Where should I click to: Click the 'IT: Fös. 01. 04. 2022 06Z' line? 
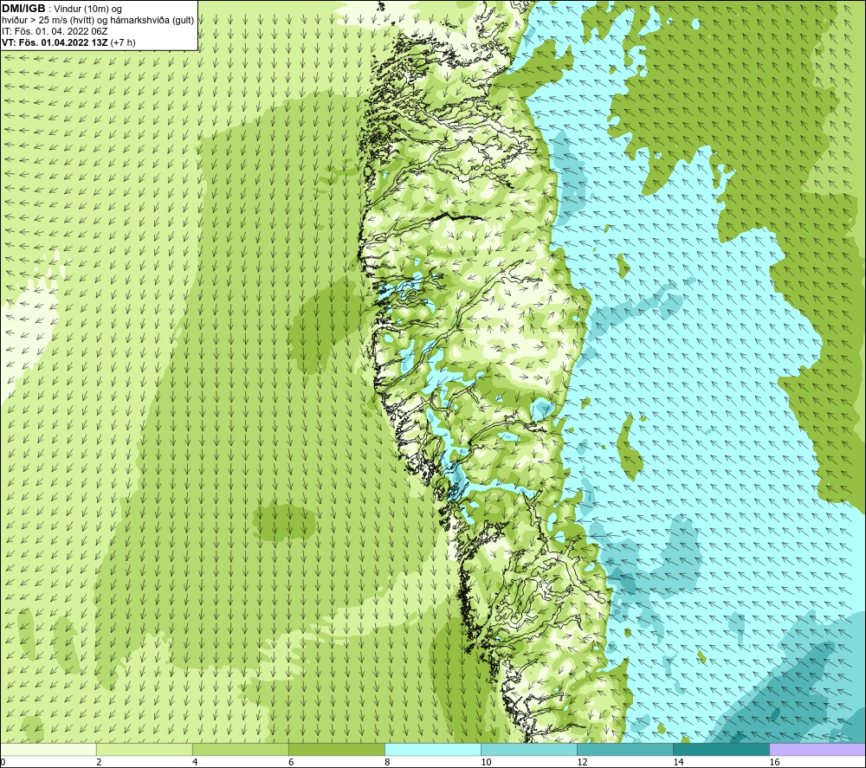[55, 31]
